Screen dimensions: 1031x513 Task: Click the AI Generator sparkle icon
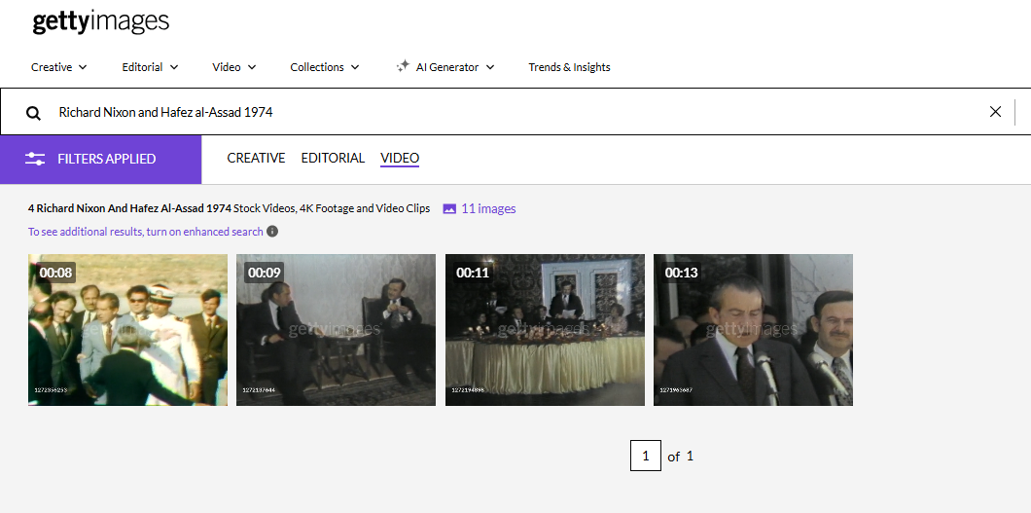(403, 67)
